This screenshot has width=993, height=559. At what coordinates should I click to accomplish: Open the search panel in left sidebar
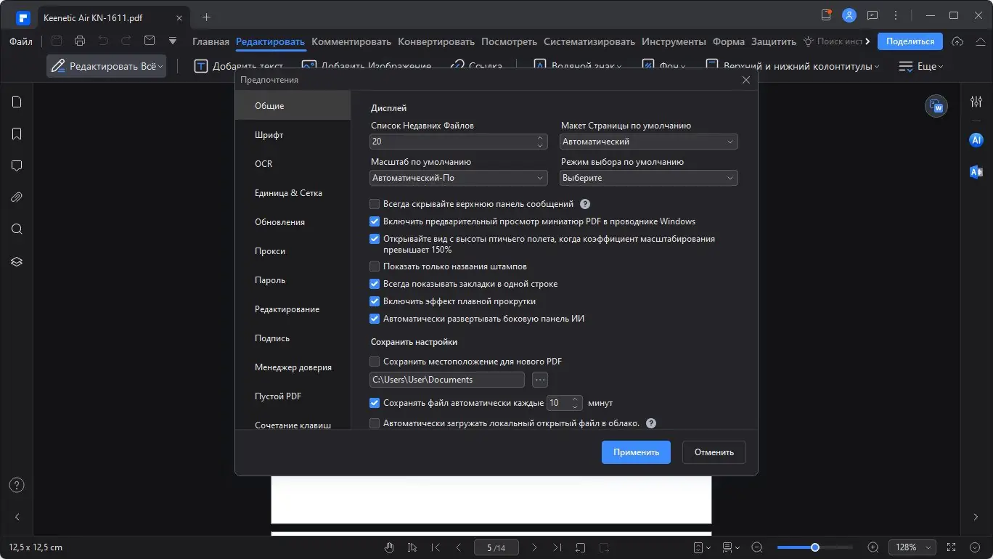click(17, 229)
